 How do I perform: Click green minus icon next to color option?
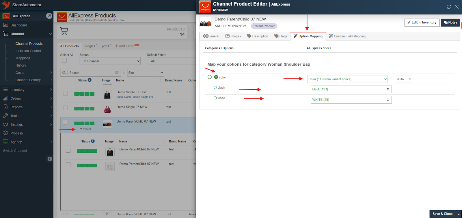coord(216,77)
